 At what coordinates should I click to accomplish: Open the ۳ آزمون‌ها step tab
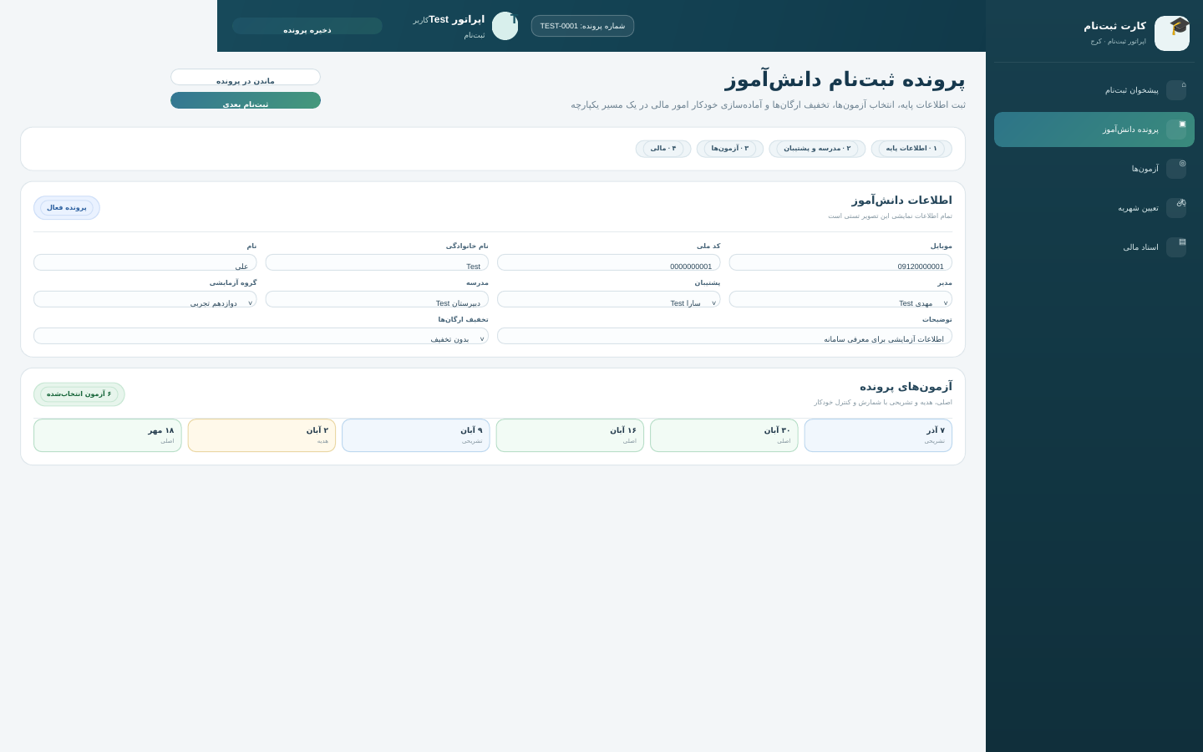click(x=730, y=149)
